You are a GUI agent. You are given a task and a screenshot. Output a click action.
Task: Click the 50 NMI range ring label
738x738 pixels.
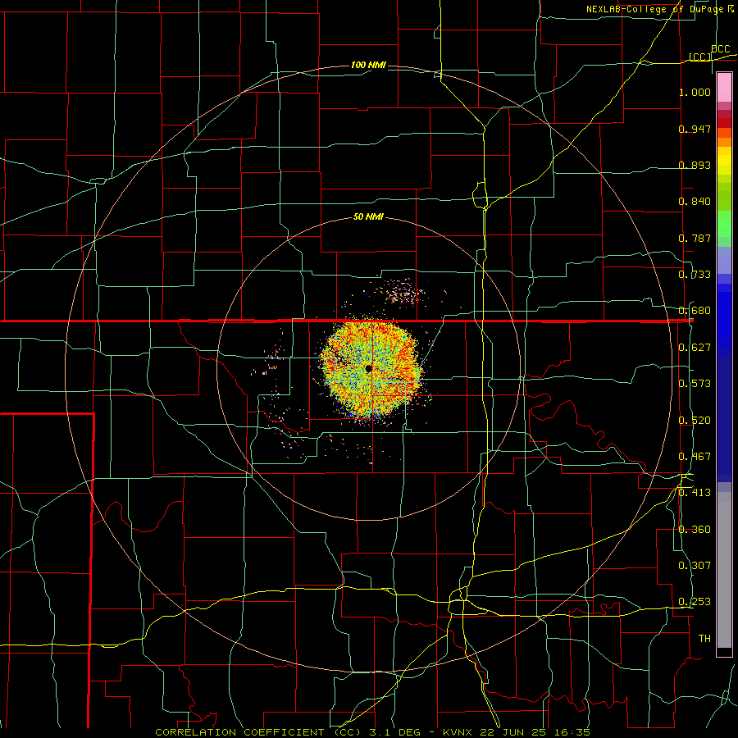[368, 217]
